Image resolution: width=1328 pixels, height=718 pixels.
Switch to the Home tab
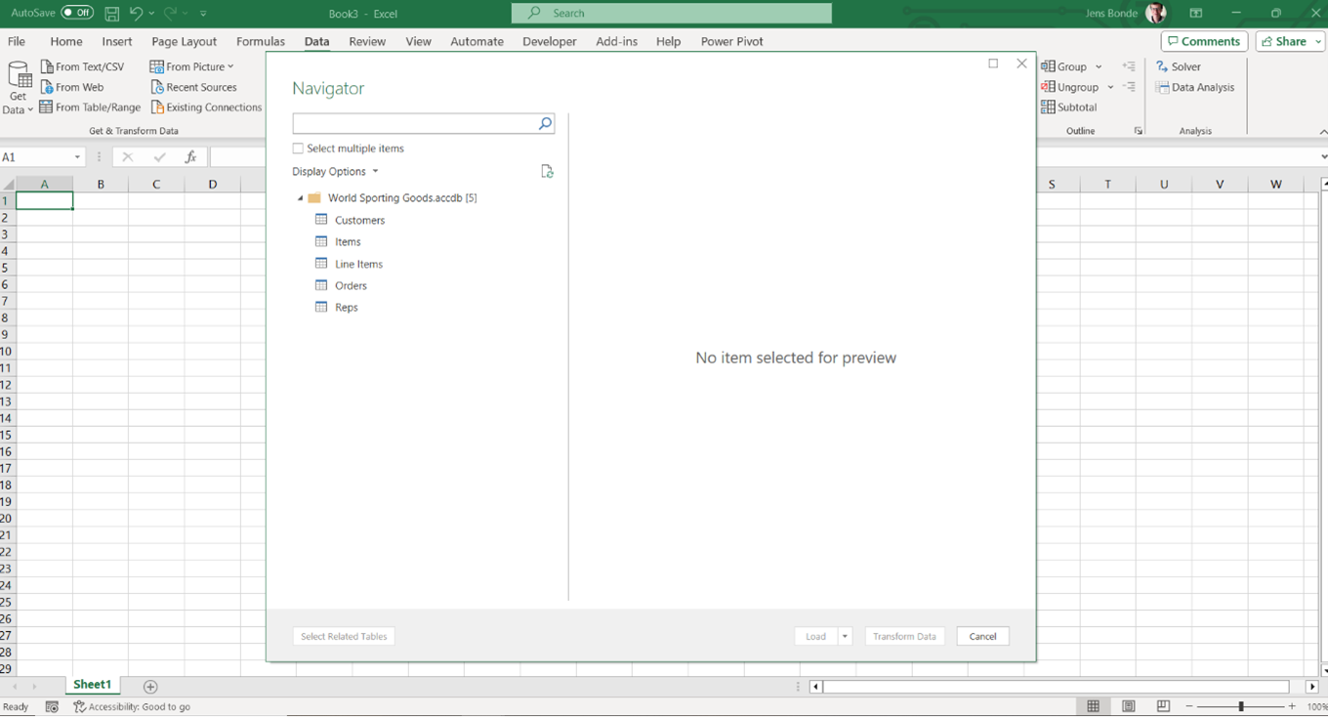click(66, 41)
